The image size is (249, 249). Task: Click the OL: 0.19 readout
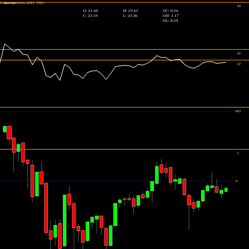pyautogui.click(x=170, y=21)
